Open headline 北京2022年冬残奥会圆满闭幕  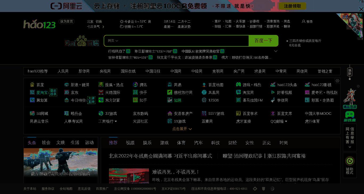160,156
